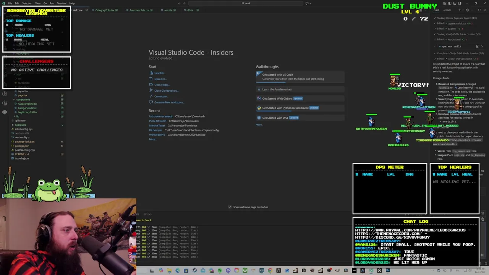Open Spotify from the taskbar
The width and height of the screenshot is (489, 275).
220,271
